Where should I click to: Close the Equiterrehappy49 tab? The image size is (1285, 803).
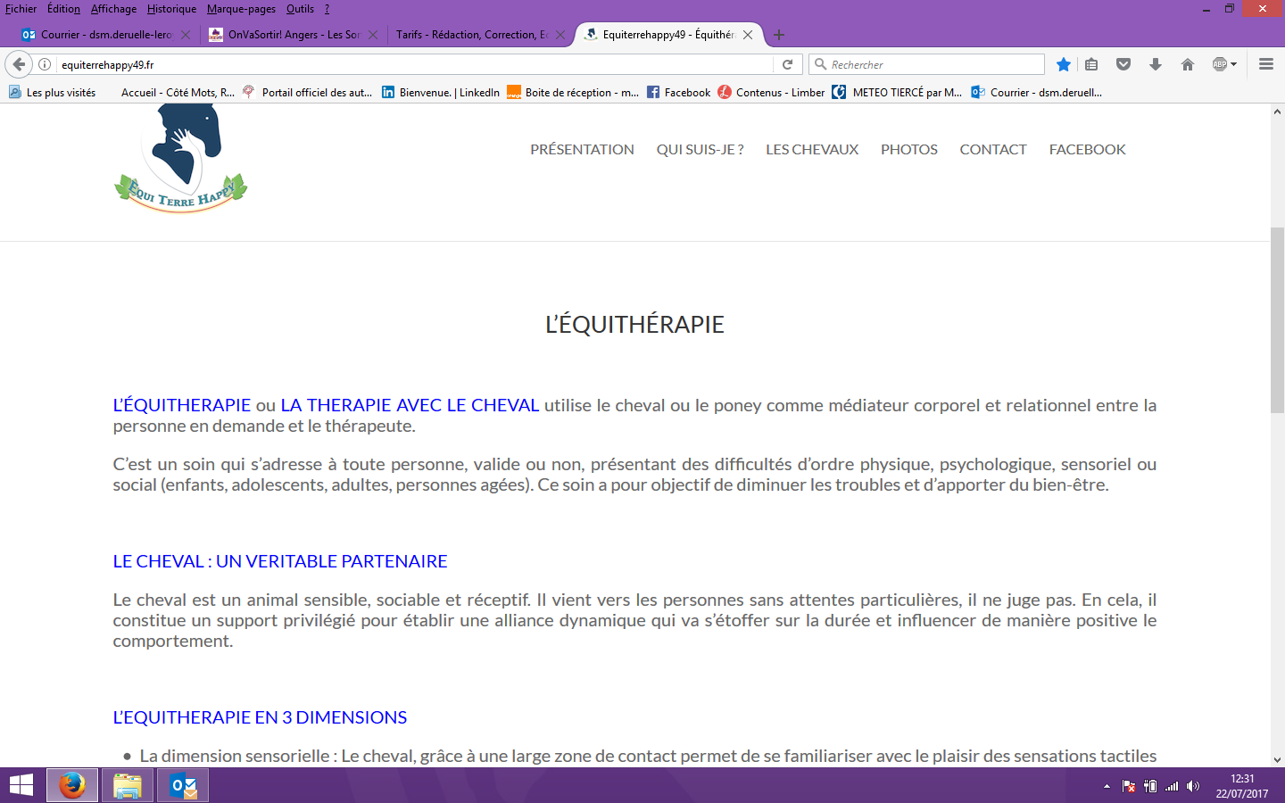click(748, 35)
